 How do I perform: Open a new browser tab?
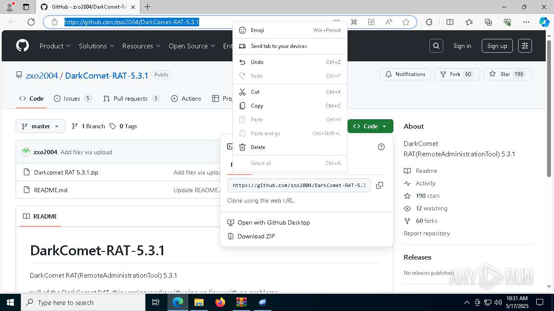click(148, 7)
